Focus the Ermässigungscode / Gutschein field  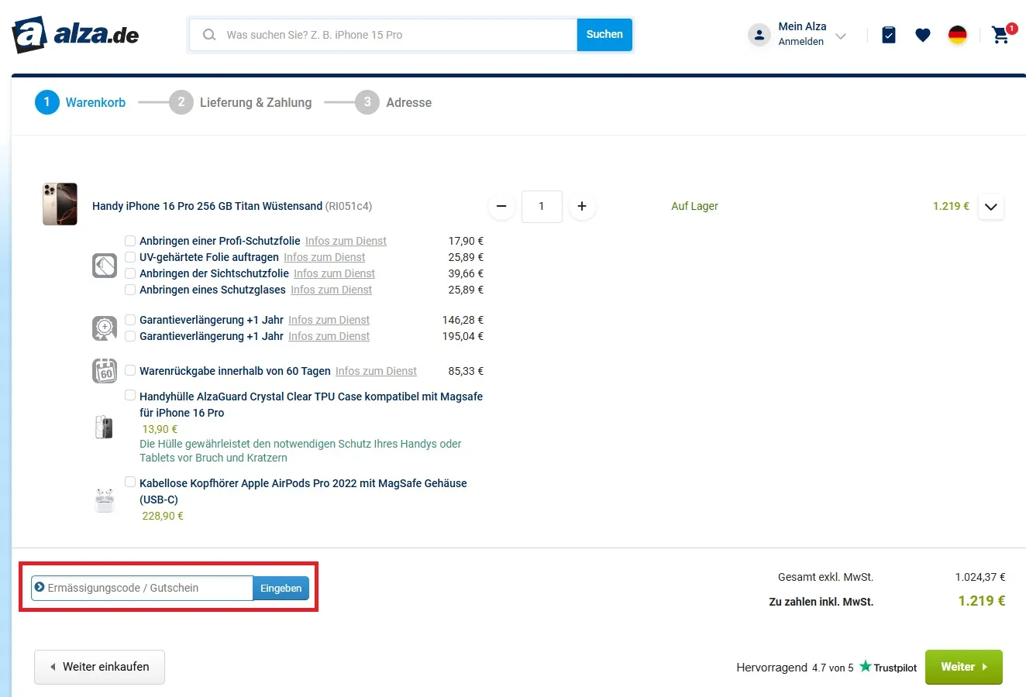coord(147,589)
